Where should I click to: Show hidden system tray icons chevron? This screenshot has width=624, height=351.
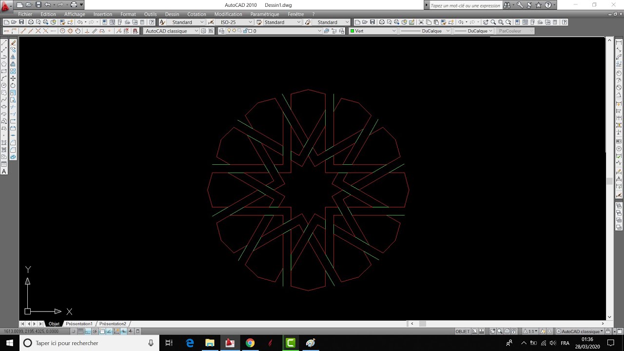(524, 343)
